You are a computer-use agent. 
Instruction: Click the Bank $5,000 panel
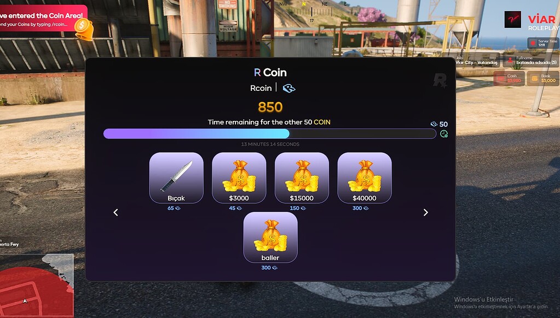coord(543,78)
